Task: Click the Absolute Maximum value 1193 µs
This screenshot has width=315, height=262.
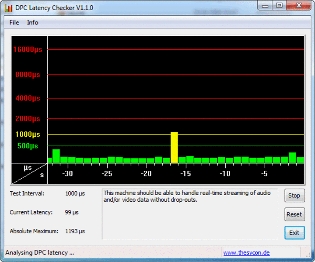Action: (75, 231)
